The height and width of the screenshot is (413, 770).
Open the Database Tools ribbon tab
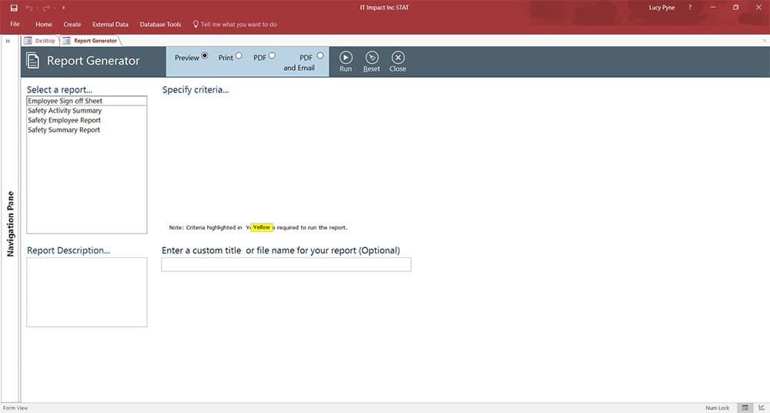160,24
